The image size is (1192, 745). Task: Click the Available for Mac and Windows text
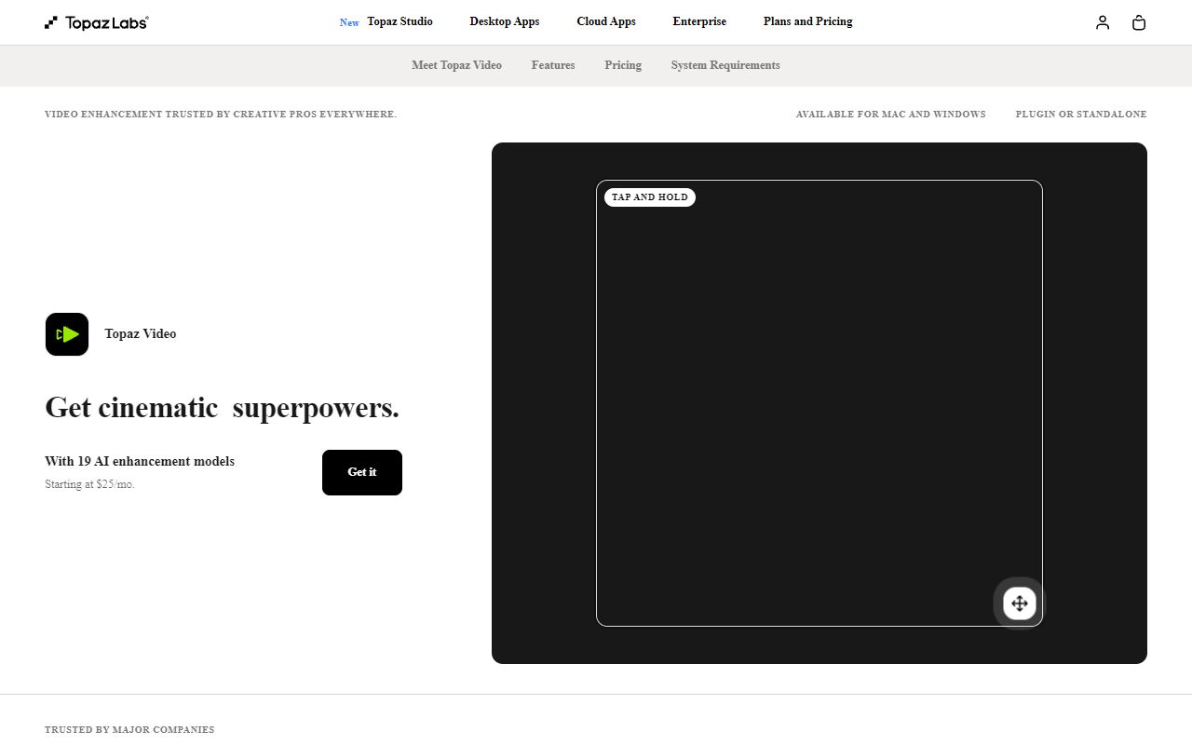pyautogui.click(x=890, y=115)
